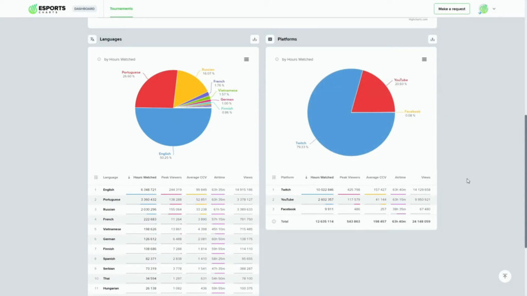This screenshot has height=296, width=527.
Task: Open the Languages pie chart hamburger menu
Action: tap(247, 59)
